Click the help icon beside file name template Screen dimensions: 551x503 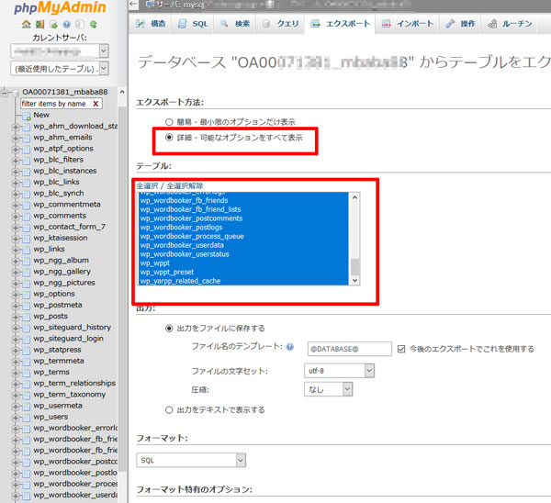tap(289, 347)
